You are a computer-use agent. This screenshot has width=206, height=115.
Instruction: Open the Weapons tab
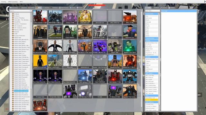[23, 8]
